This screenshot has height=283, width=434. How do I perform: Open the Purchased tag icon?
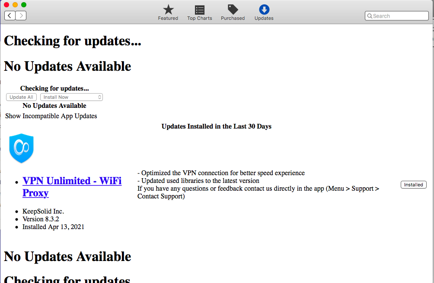(x=233, y=13)
